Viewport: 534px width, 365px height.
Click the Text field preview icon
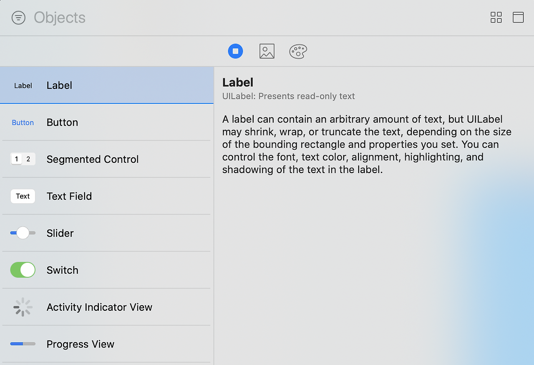tap(23, 196)
